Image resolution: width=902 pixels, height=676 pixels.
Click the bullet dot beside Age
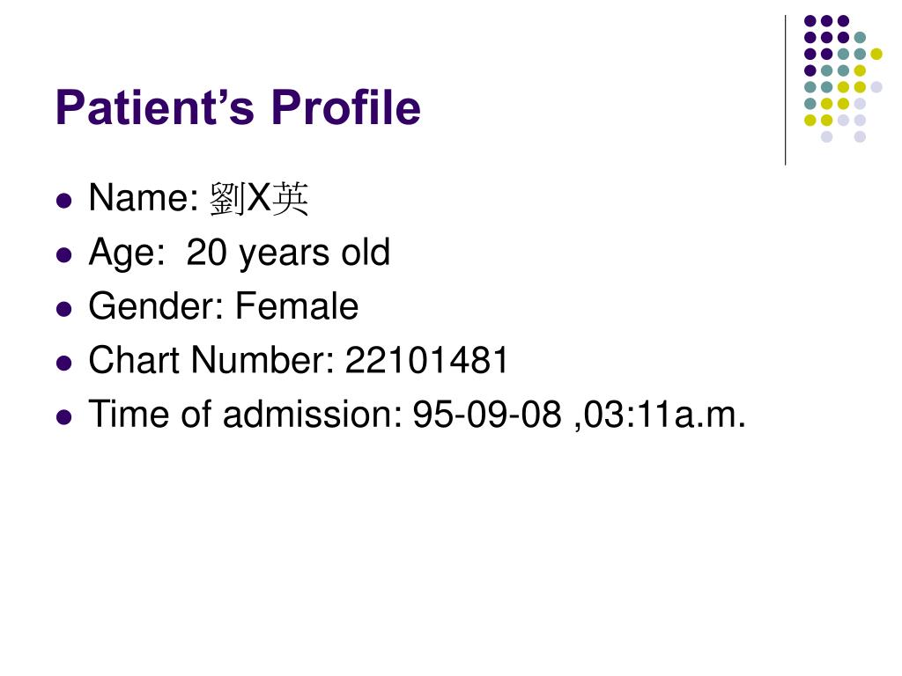(64, 254)
